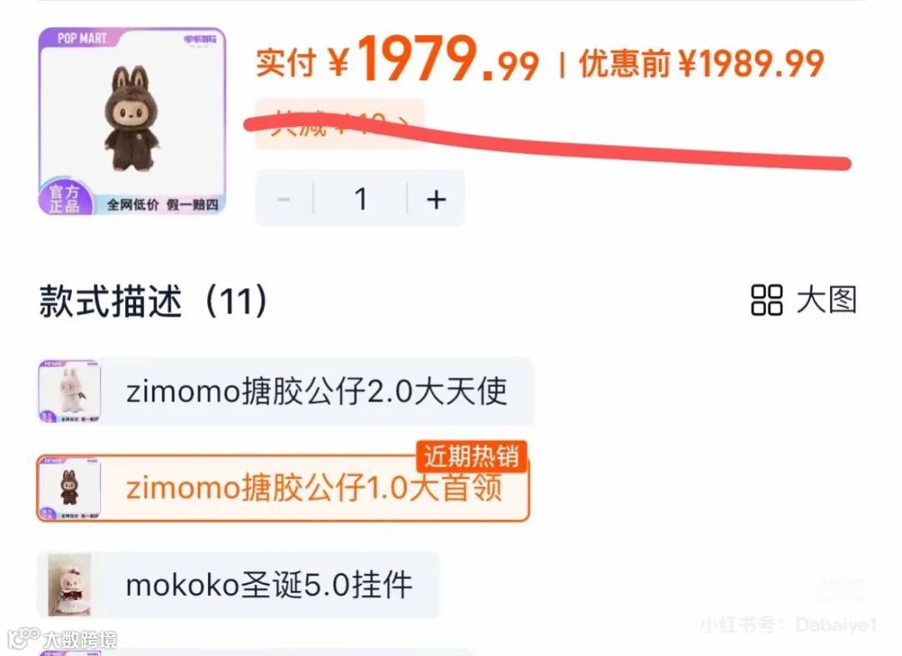Expand the discount details chevron under price
Image resolution: width=902 pixels, height=656 pixels.
point(403,125)
